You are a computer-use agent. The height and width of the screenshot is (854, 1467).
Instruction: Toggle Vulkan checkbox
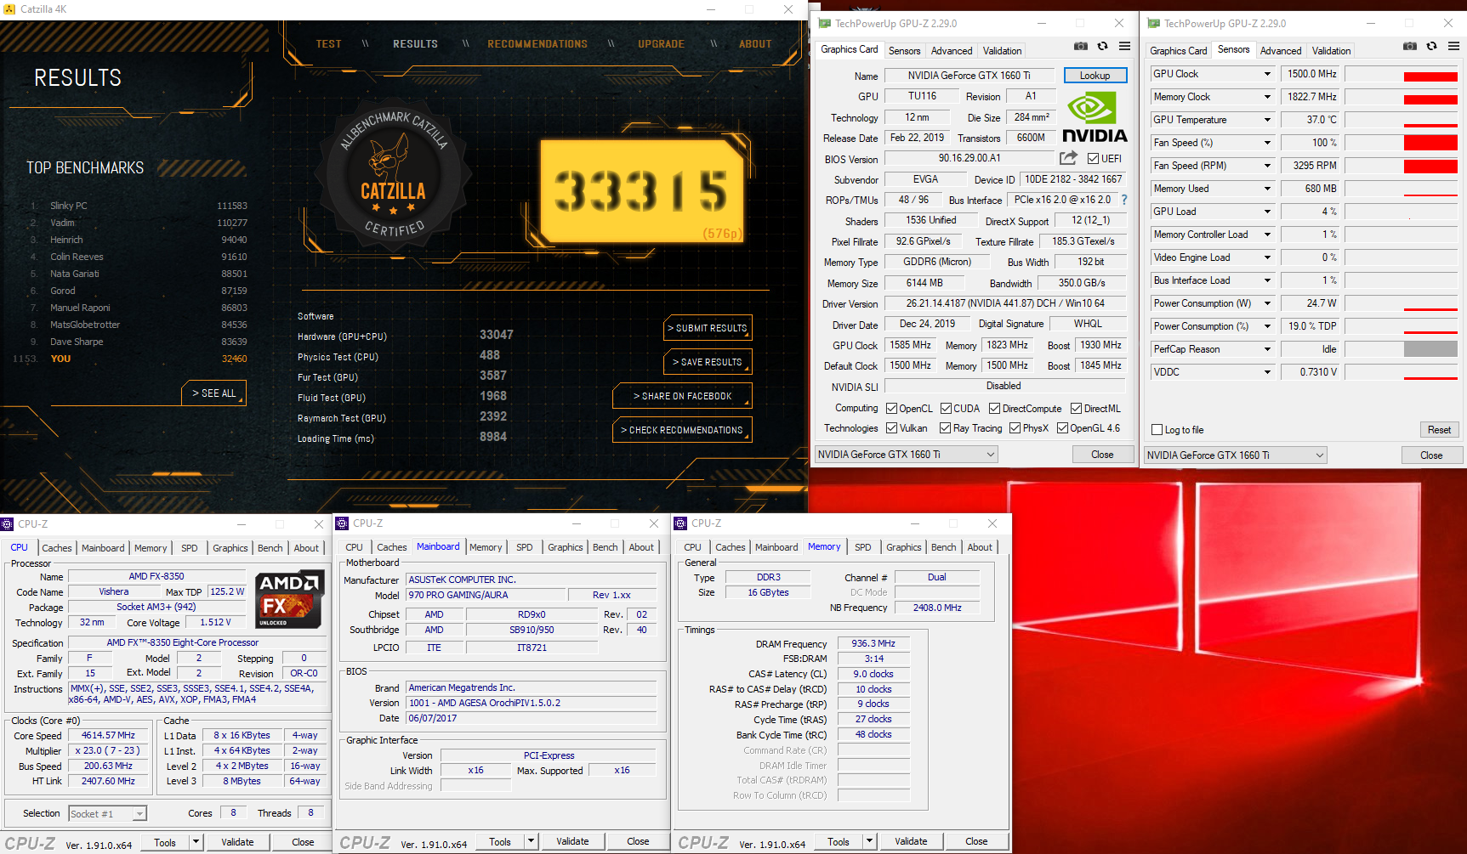point(891,428)
